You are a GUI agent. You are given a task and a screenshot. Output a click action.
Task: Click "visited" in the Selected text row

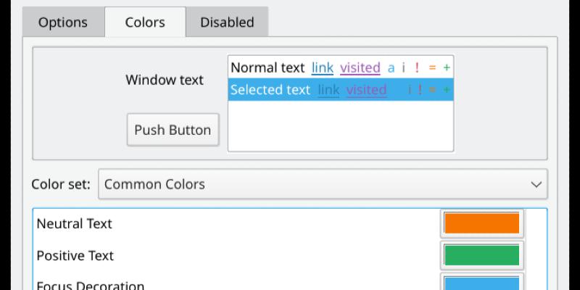coord(366,90)
